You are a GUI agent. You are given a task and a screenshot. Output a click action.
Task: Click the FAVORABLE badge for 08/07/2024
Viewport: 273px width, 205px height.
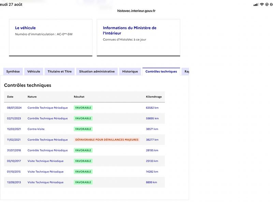pos(83,108)
